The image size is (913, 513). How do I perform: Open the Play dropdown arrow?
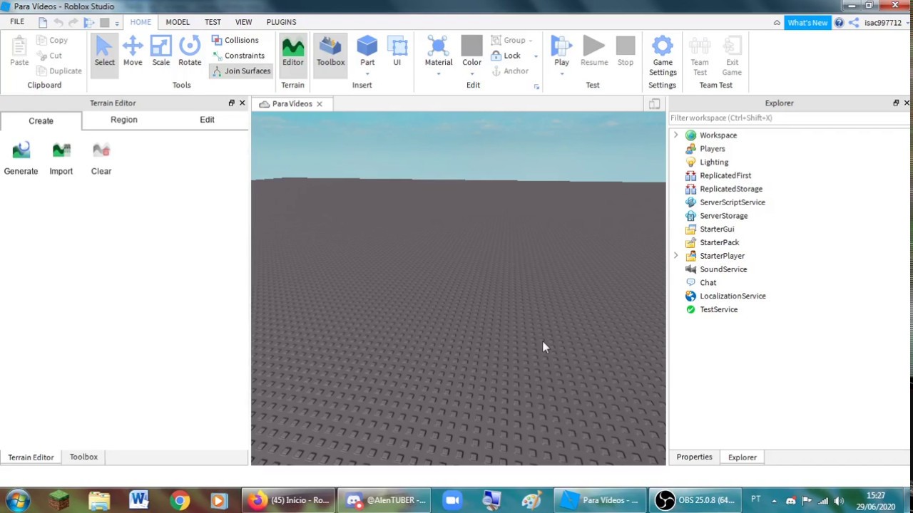pos(561,73)
